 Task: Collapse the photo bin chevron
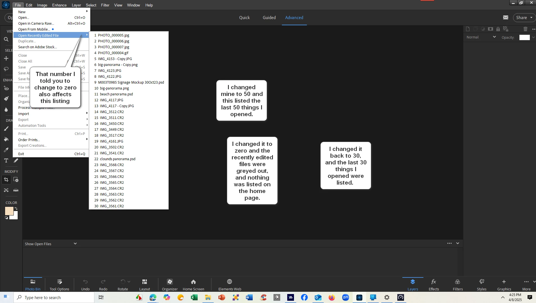tap(458, 243)
